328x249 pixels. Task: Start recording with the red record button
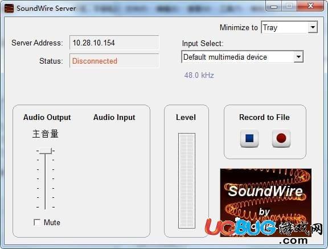281,138
